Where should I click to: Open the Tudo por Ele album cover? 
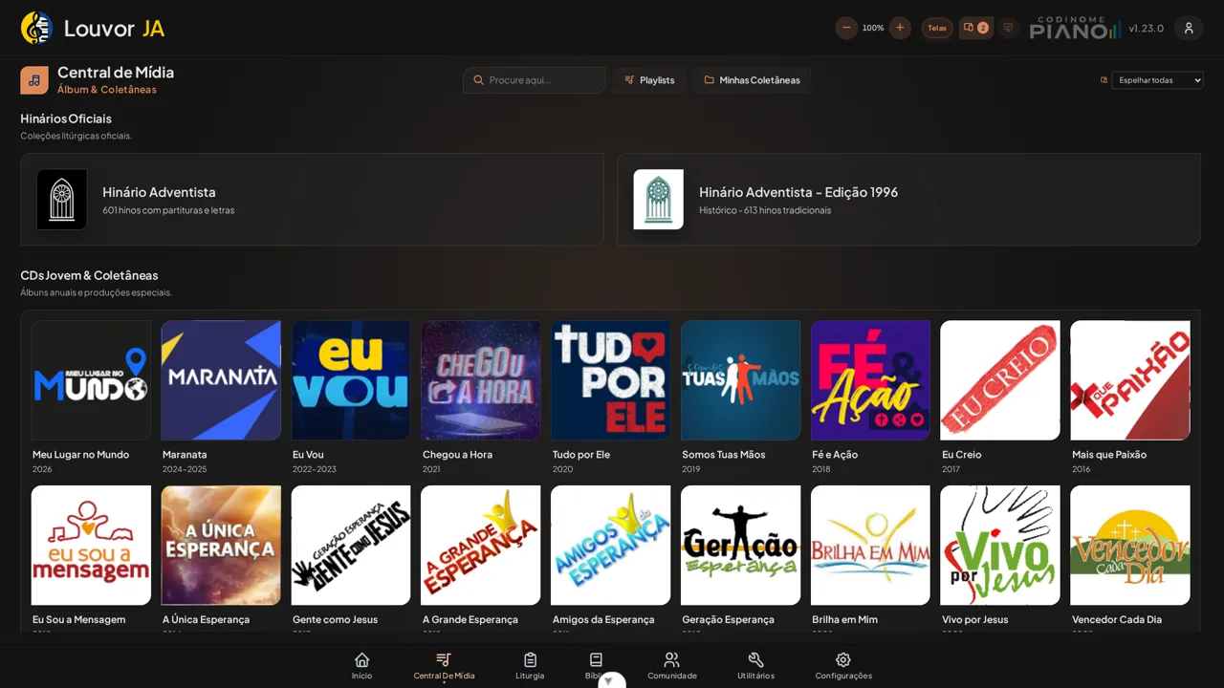610,380
